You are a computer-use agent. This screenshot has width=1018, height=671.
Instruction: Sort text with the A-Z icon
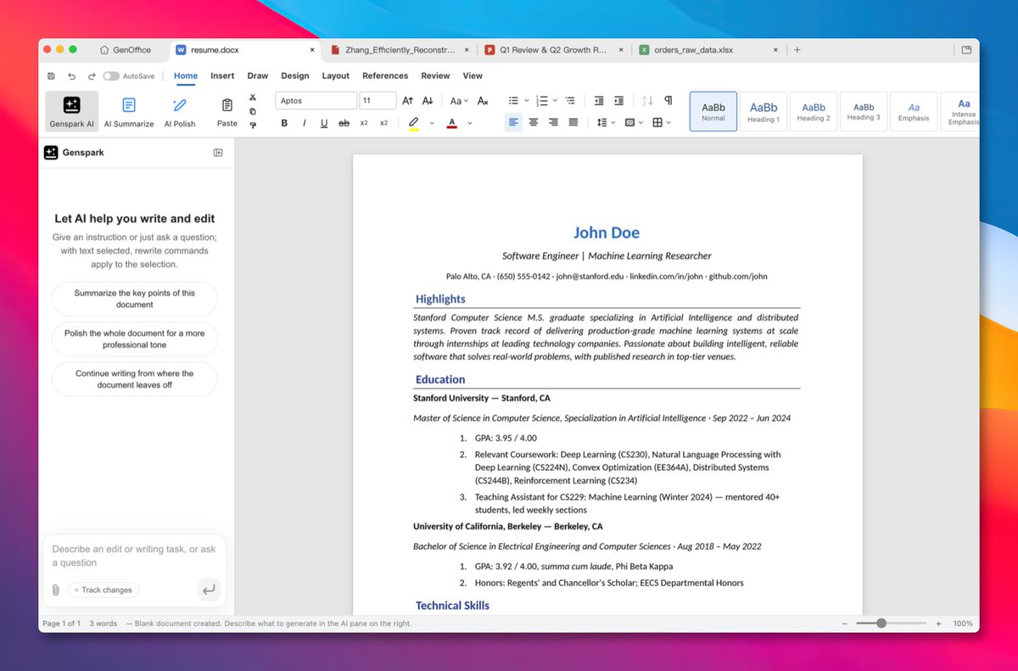(647, 100)
